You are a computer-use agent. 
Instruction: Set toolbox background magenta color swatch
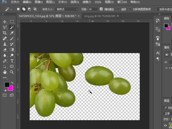[x=11, y=89]
